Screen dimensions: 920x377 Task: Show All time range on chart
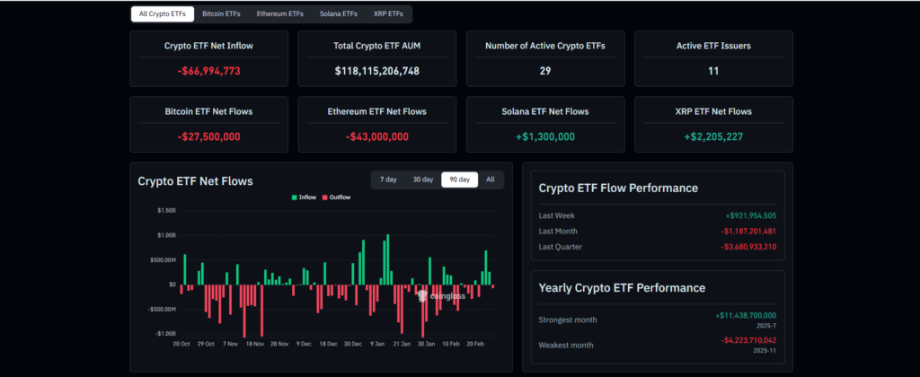pyautogui.click(x=491, y=180)
